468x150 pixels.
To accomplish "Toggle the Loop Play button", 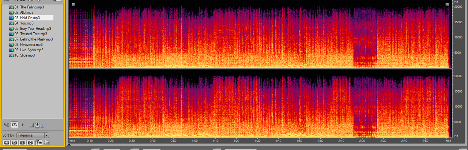I will tap(15, 125).
